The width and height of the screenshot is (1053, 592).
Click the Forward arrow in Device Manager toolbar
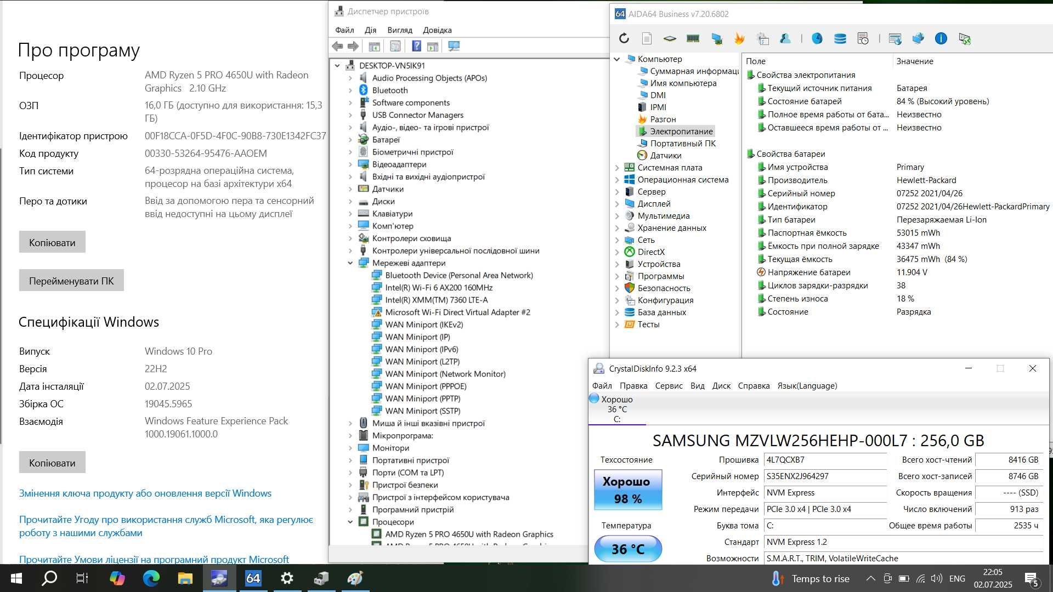353,47
